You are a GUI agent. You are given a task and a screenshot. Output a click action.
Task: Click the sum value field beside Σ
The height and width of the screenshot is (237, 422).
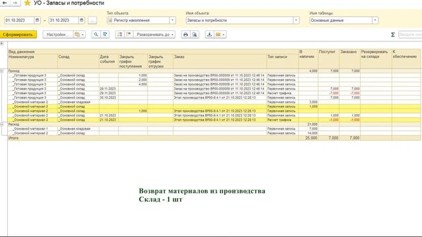(410, 35)
